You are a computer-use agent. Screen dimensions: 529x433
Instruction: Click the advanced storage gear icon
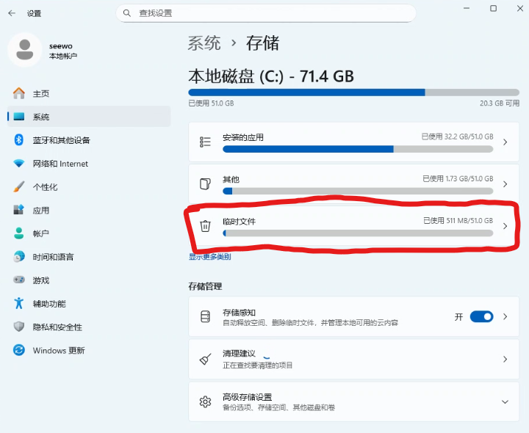point(205,401)
